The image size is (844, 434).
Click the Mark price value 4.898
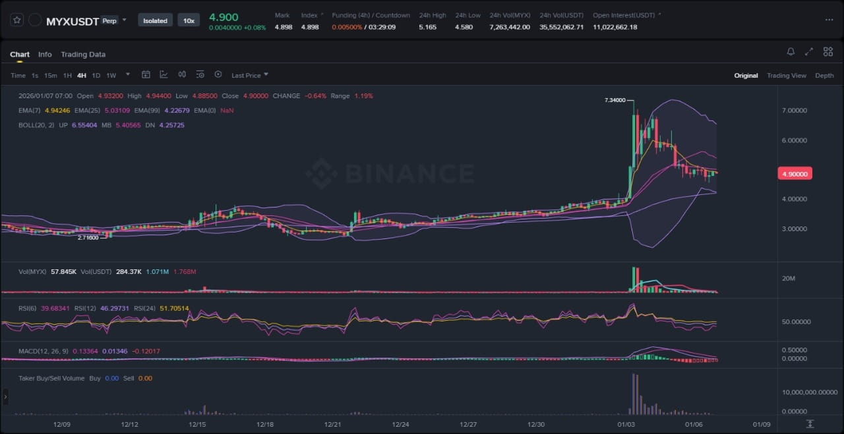(x=283, y=27)
